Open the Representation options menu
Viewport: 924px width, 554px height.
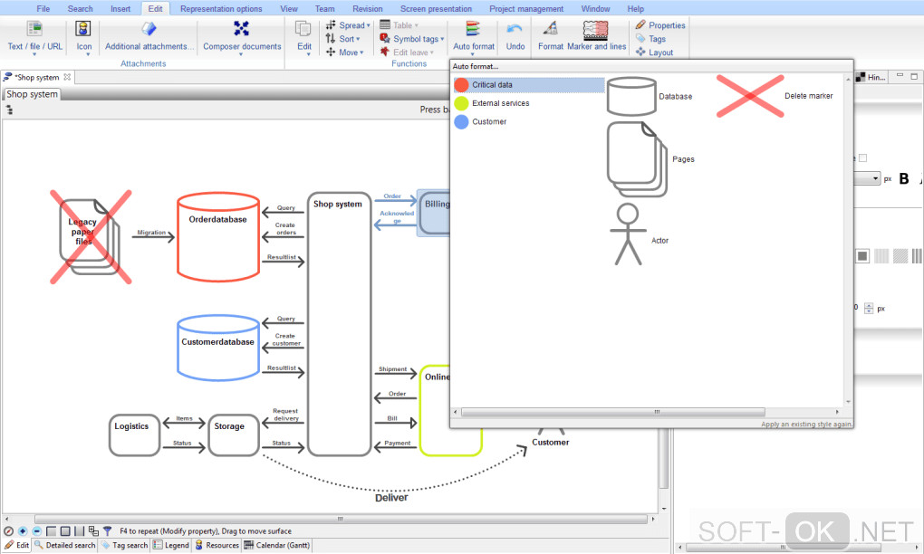pos(221,9)
